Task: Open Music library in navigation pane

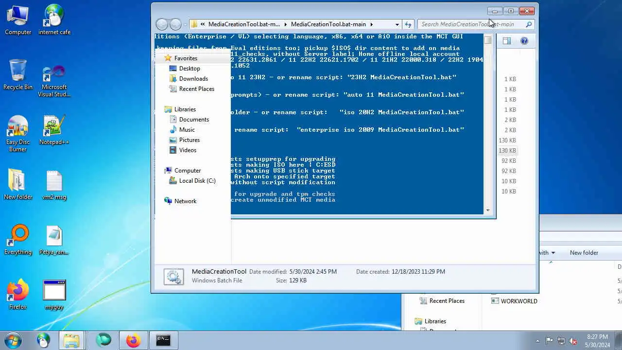Action: (187, 130)
